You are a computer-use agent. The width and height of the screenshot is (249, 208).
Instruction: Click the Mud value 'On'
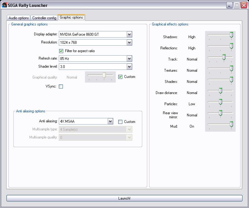(x=192, y=126)
